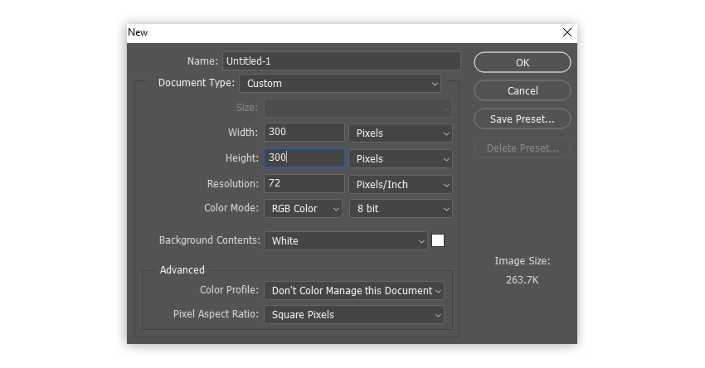Open the RGB Color mode dropdown
Viewport: 705px width, 368px height.
pyautogui.click(x=303, y=209)
